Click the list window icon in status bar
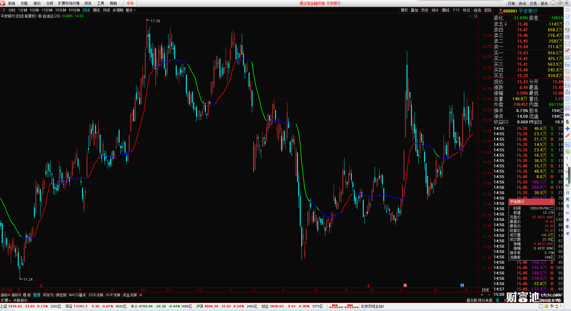 (541, 306)
